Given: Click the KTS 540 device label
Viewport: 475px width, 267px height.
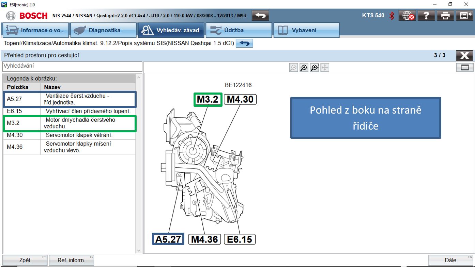Looking at the screenshot, I should (x=373, y=15).
